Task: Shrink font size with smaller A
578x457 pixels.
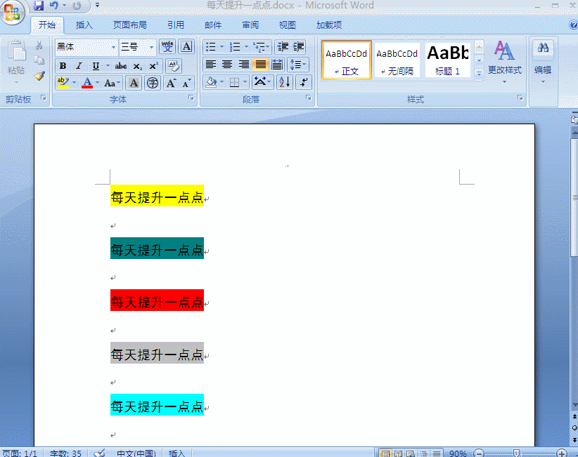Action: [186, 83]
